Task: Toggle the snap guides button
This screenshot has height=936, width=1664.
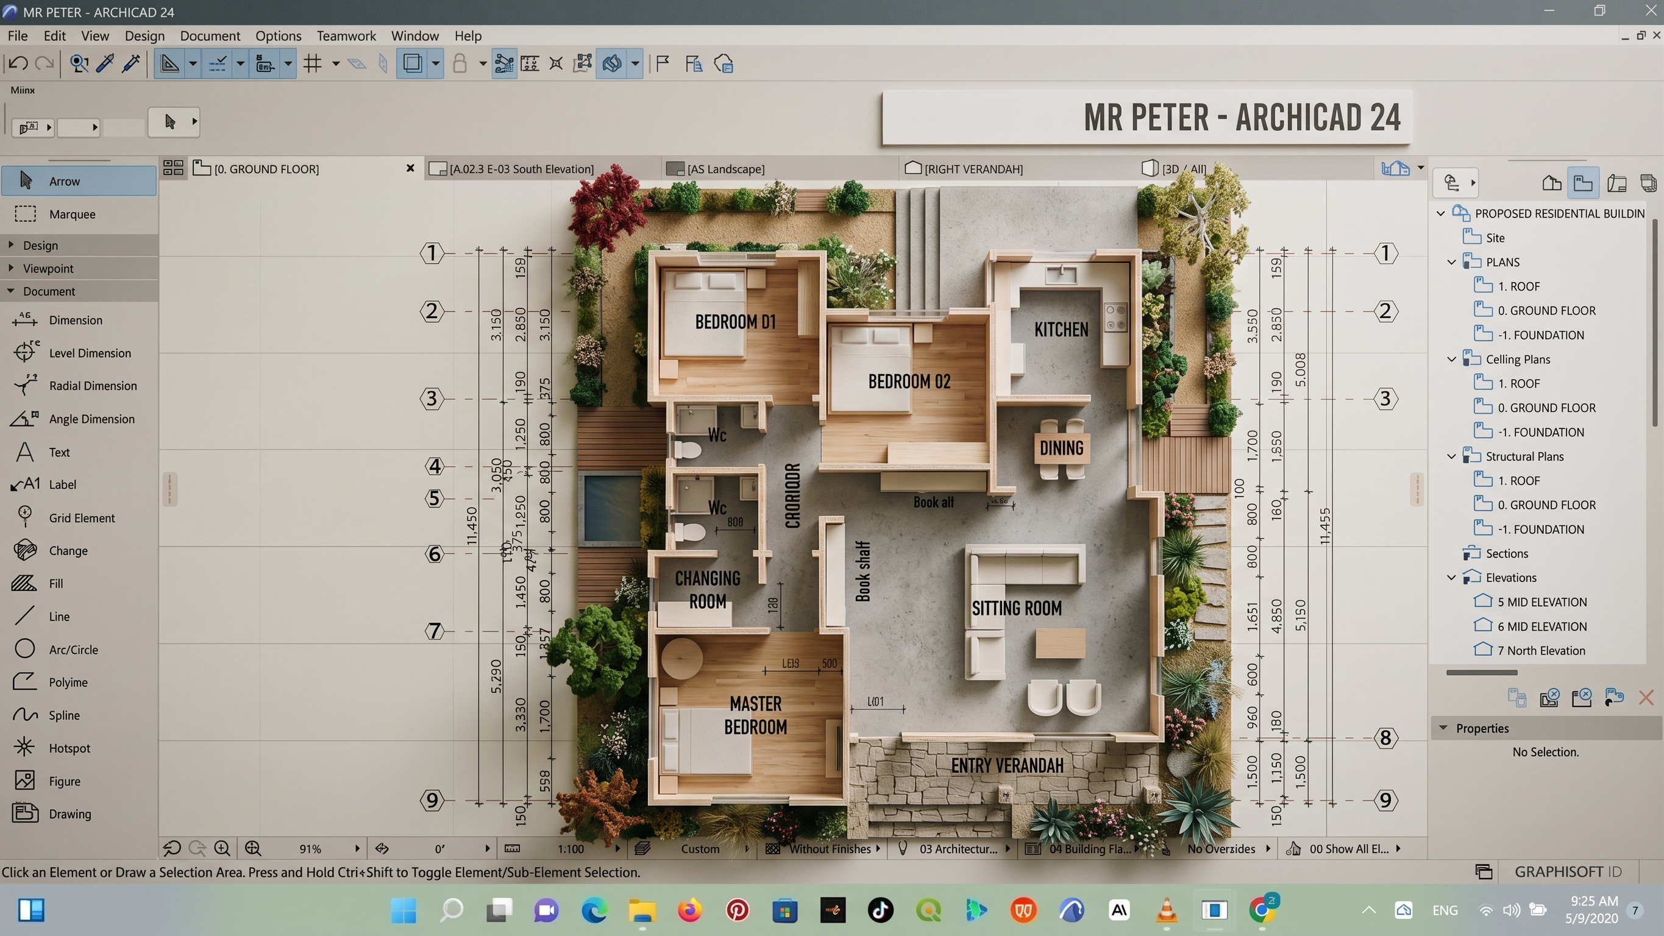Action: click(218, 63)
